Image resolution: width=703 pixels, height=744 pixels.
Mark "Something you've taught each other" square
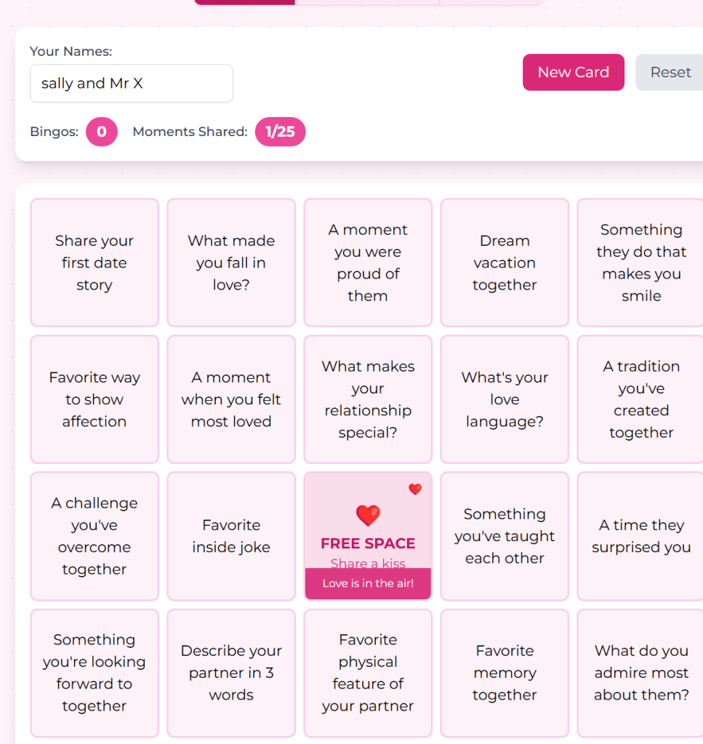click(505, 536)
